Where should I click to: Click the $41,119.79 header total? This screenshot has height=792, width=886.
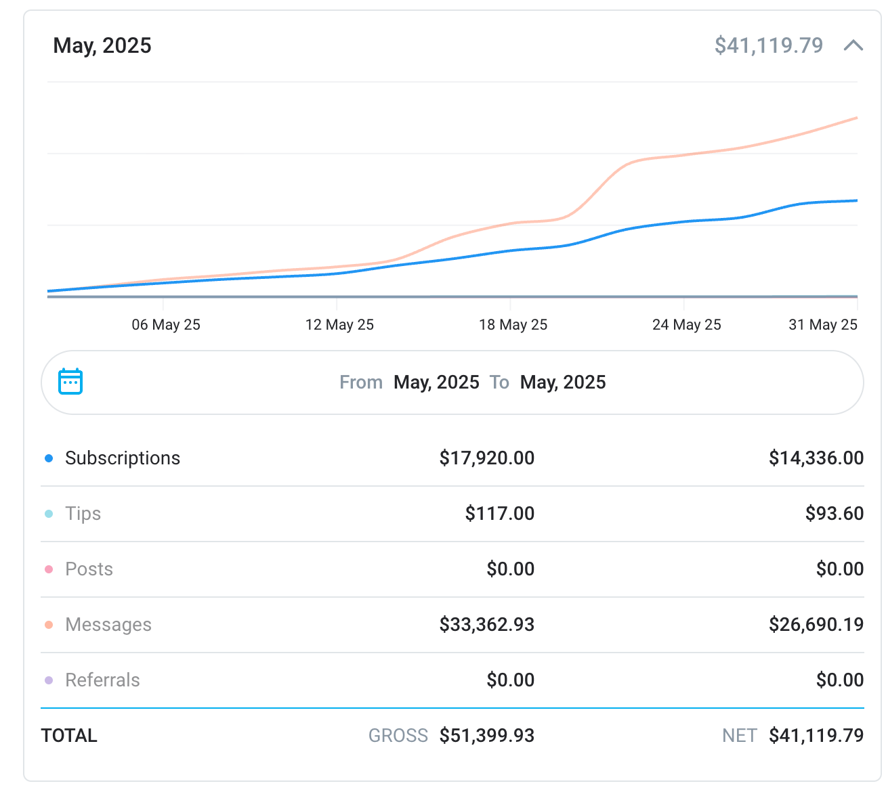[x=768, y=45]
